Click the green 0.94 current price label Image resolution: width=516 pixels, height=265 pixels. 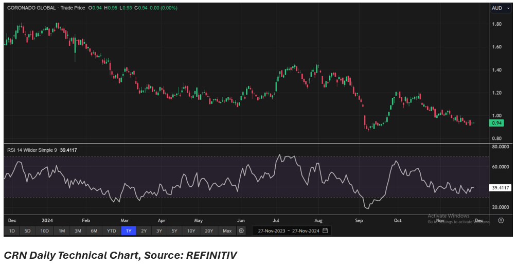pyautogui.click(x=497, y=123)
